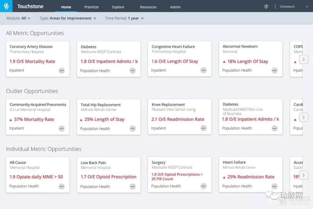The image size is (313, 209).
Task: Open the 37% Mortality Rate metric
Action: (x=32, y=119)
